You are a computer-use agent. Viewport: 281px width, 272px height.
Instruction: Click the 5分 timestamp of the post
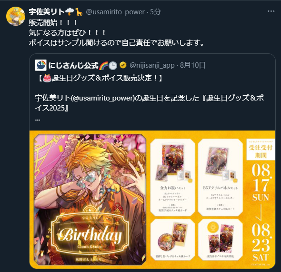(x=155, y=12)
